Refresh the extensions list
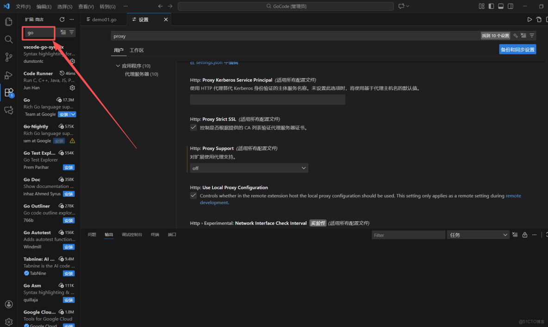Viewport: 548px width, 327px height. point(62,19)
